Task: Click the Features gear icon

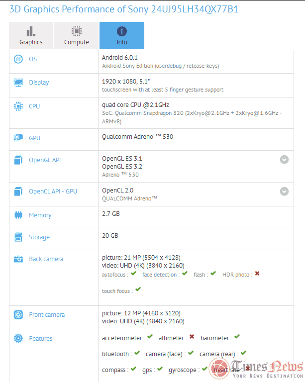Action: [18, 339]
